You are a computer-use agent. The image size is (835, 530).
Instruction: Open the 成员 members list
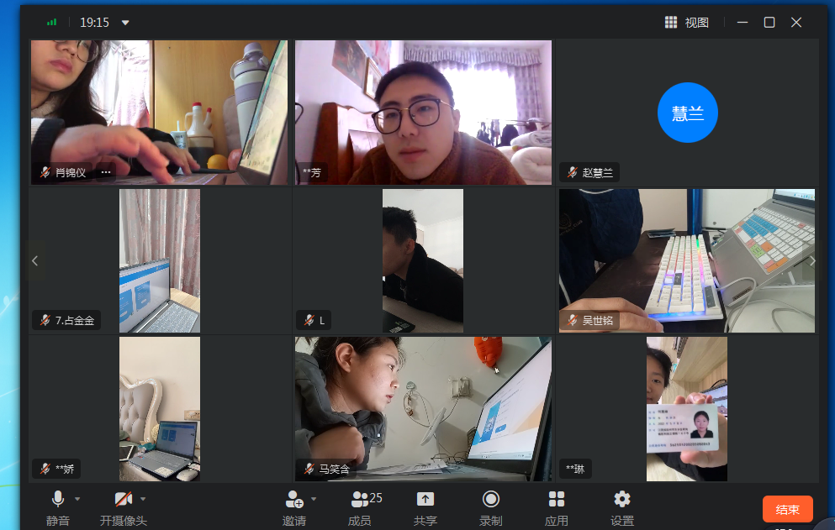point(361,500)
